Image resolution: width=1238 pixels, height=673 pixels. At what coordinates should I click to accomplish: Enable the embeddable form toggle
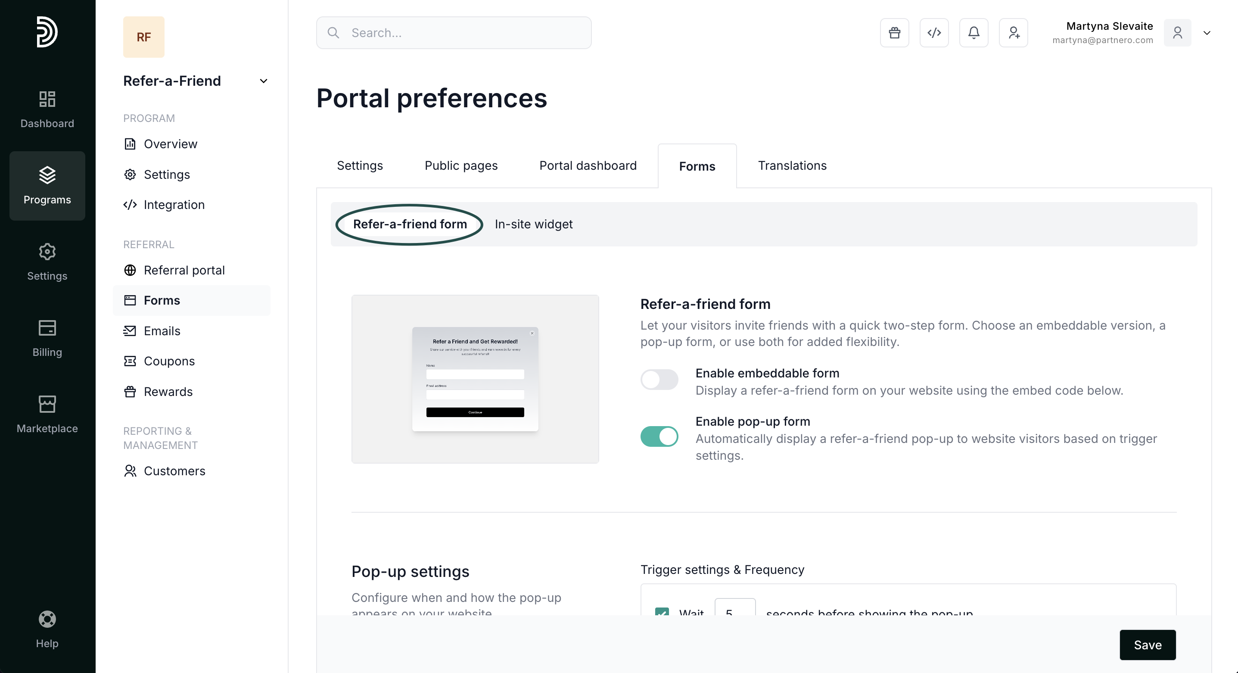659,380
